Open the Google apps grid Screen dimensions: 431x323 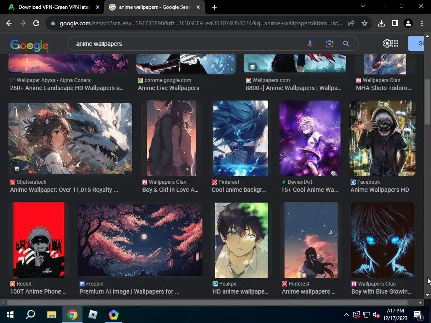395,43
